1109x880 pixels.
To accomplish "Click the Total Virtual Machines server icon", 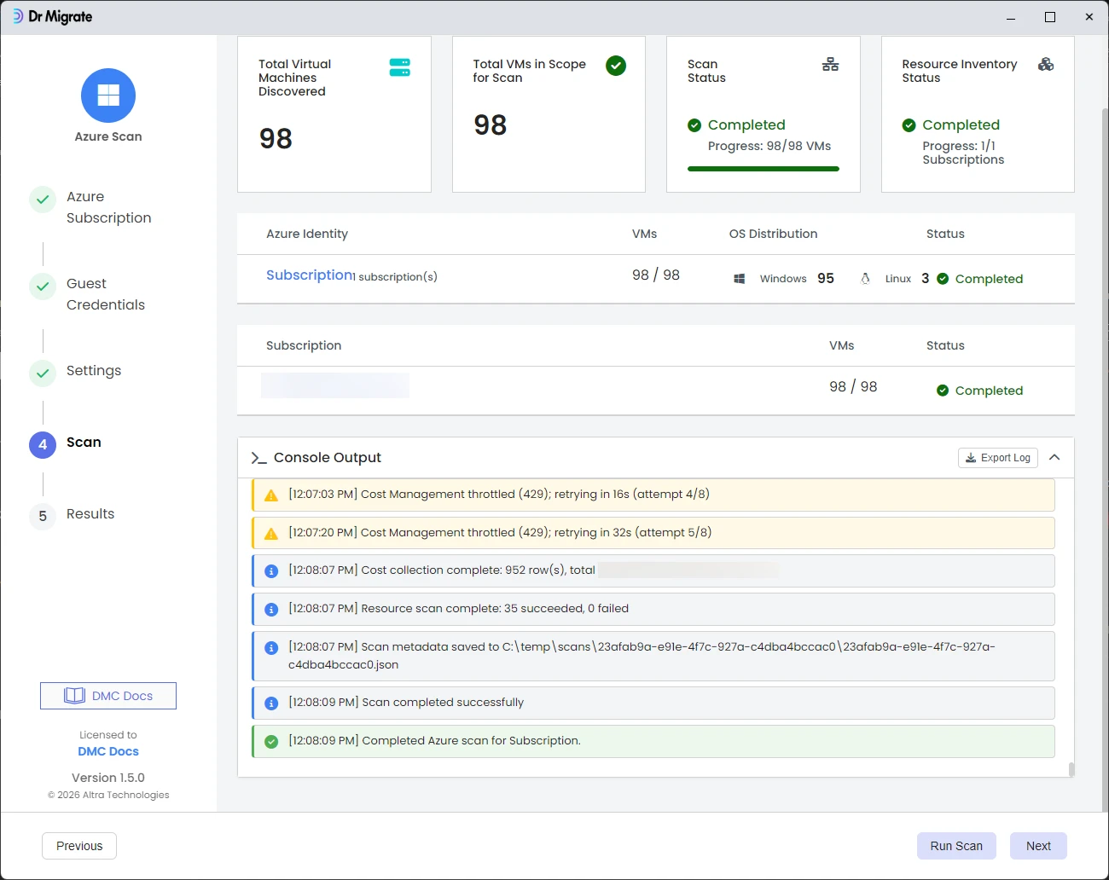I will [x=399, y=67].
